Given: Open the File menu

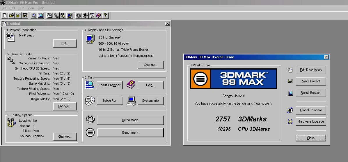Looking at the screenshot, I should coord(4,8).
